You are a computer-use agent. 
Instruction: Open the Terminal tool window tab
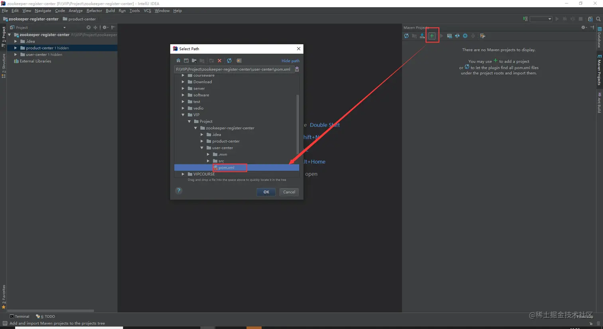[x=20, y=317]
